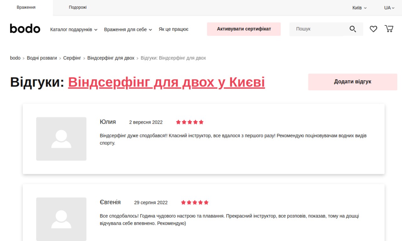402x241 pixels.
Task: Go to bodo breadcrumb link
Action: click(15, 58)
